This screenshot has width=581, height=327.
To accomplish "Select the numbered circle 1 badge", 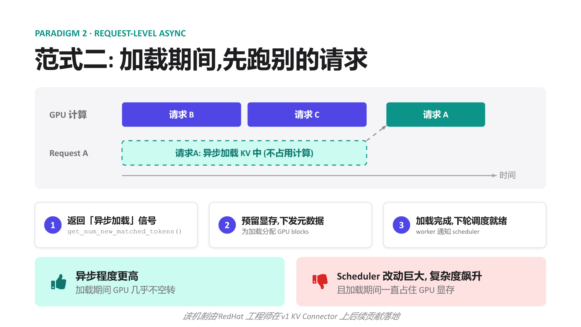I will coord(53,225).
